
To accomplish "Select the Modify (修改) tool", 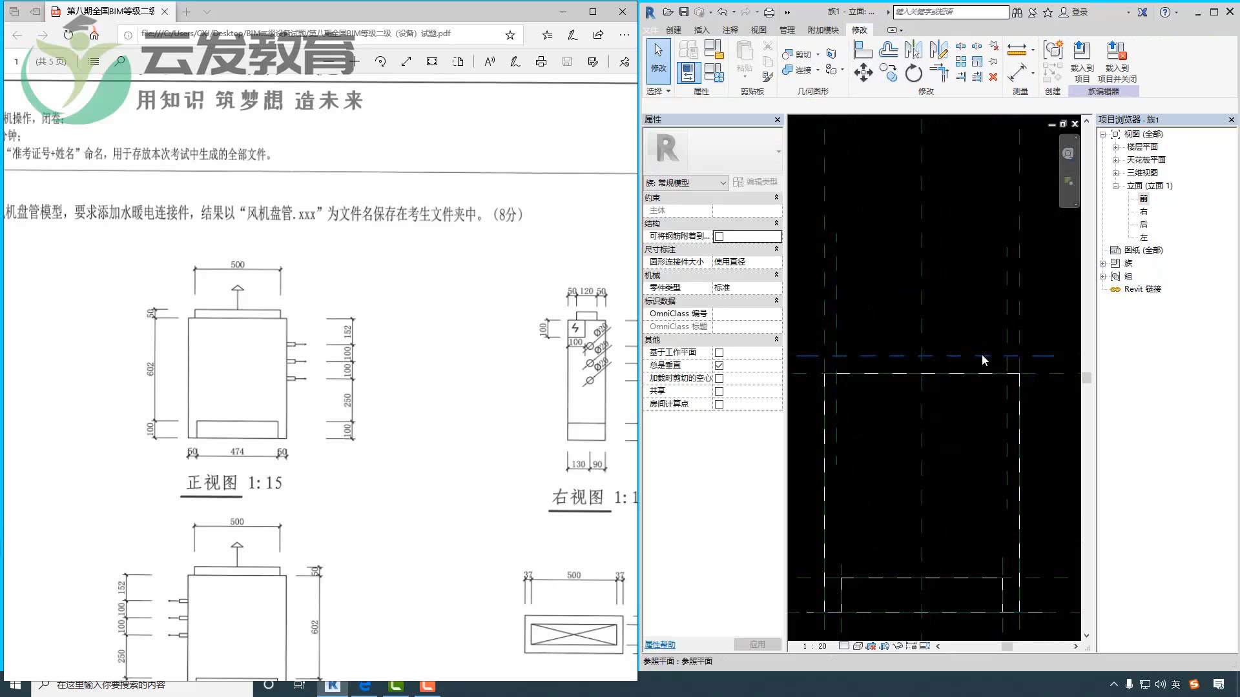I will tap(657, 58).
